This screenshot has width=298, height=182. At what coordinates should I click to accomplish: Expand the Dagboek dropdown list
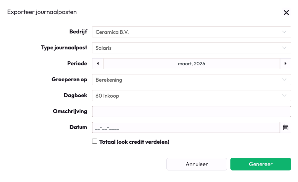coord(191,96)
